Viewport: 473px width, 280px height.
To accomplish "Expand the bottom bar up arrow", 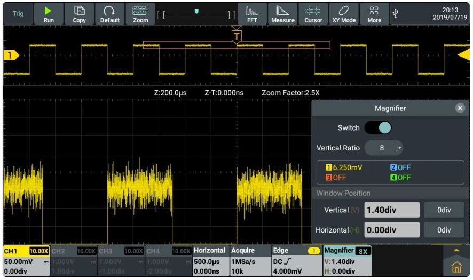I will pyautogui.click(x=456, y=251).
